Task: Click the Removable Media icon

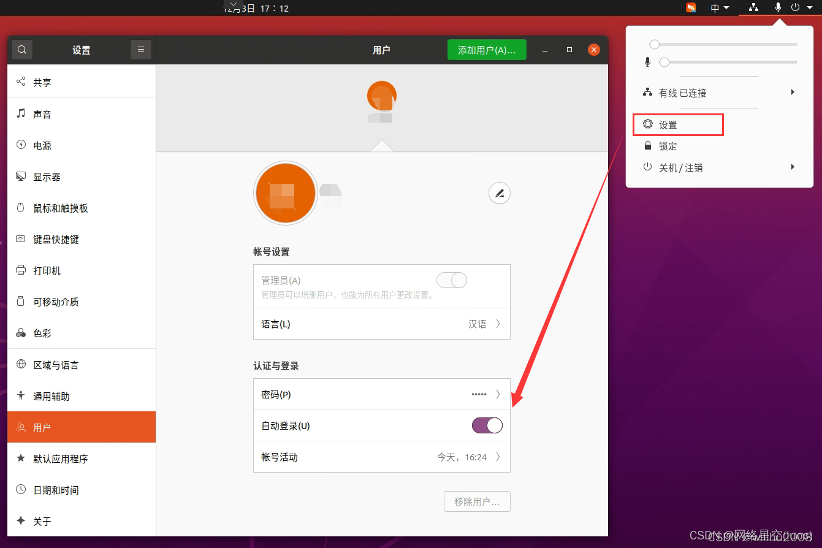Action: click(x=21, y=302)
